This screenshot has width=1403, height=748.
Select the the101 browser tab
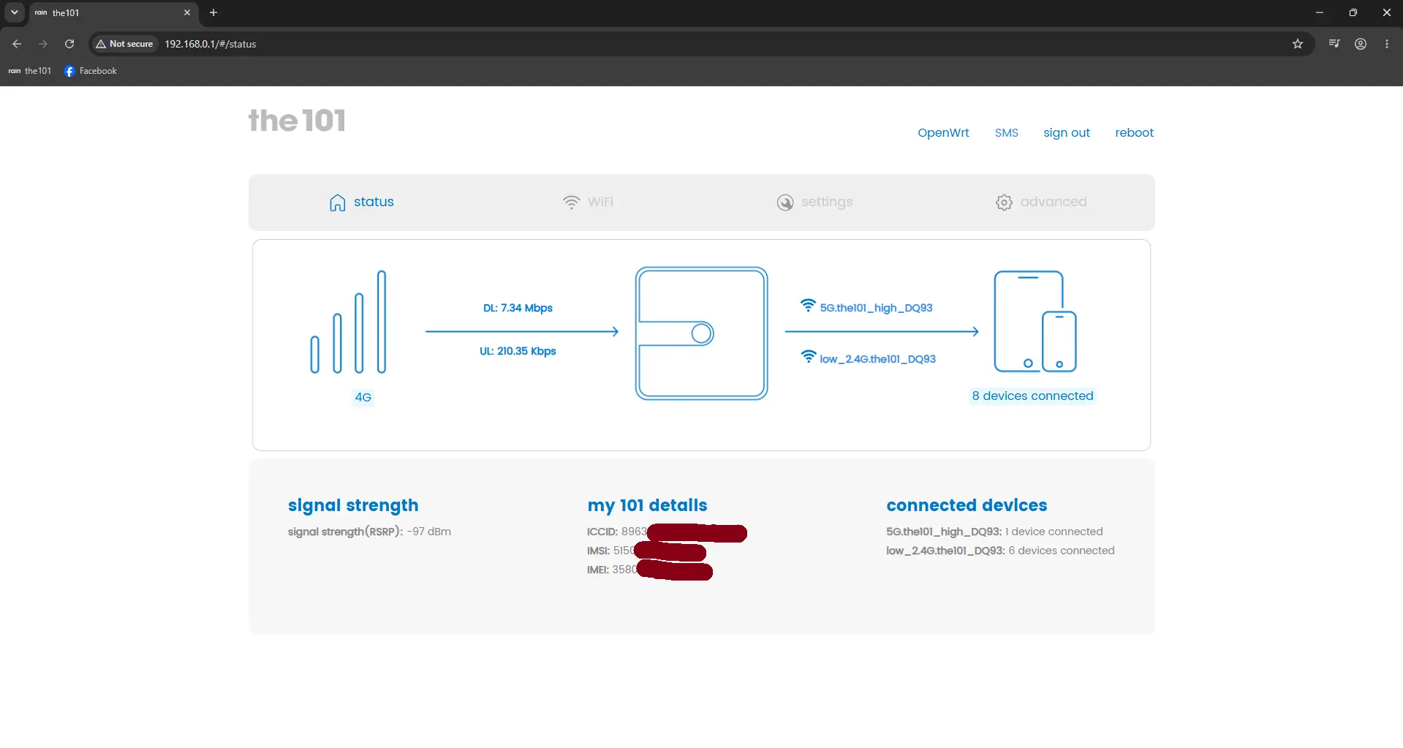coord(113,13)
